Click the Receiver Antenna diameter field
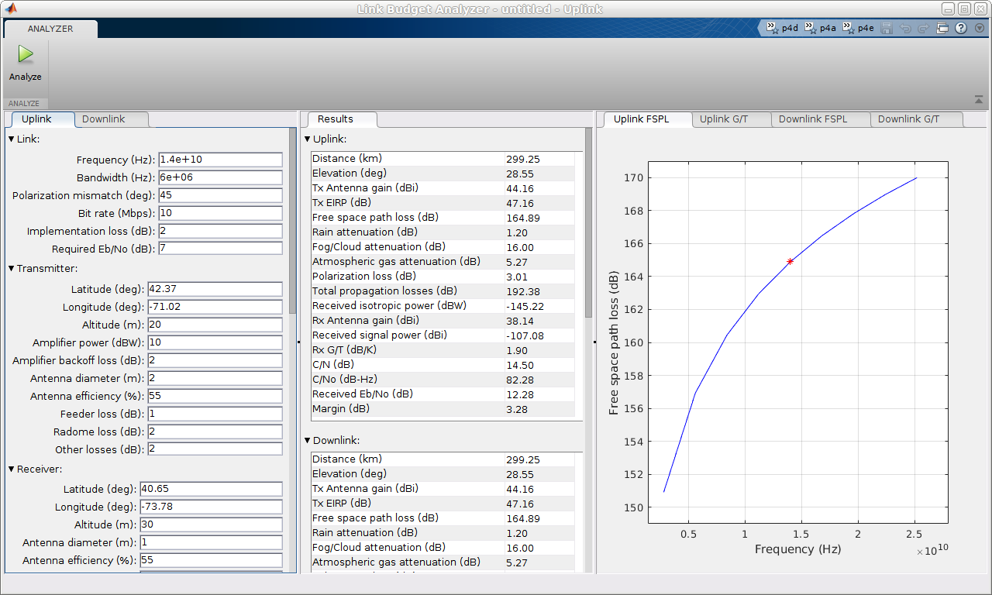The height and width of the screenshot is (595, 992). coord(211,542)
